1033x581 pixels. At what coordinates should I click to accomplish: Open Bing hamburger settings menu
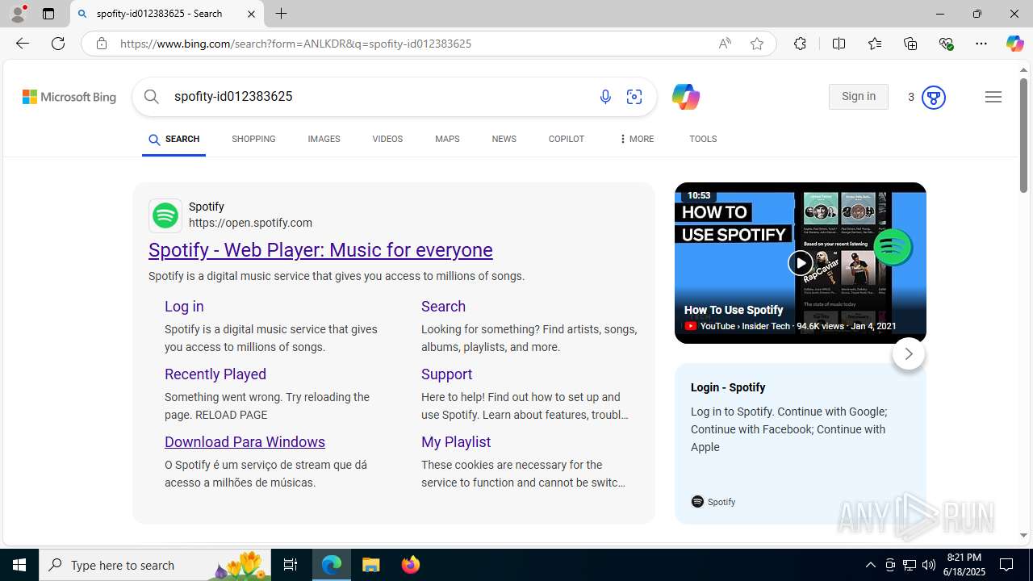point(993,97)
